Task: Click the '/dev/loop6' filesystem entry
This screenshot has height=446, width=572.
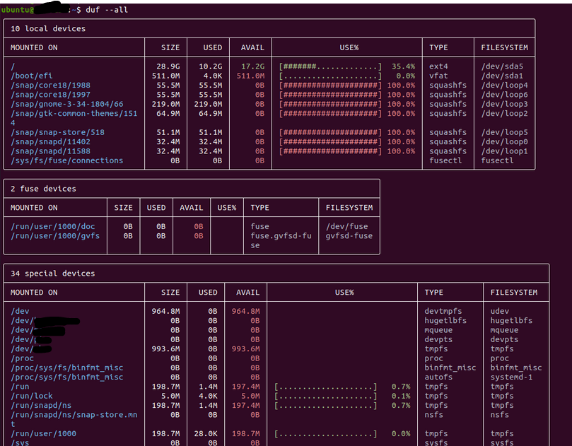Action: 505,95
